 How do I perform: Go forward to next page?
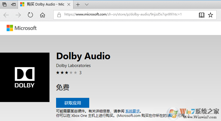(18, 15)
